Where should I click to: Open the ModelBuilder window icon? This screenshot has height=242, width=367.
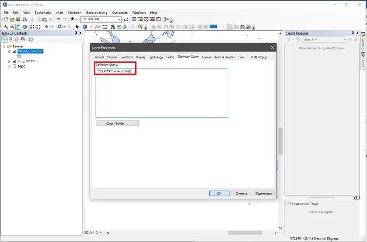click(166, 19)
